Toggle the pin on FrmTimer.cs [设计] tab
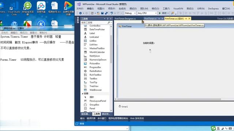The width and height of the screenshot is (234, 131). coord(186,19)
